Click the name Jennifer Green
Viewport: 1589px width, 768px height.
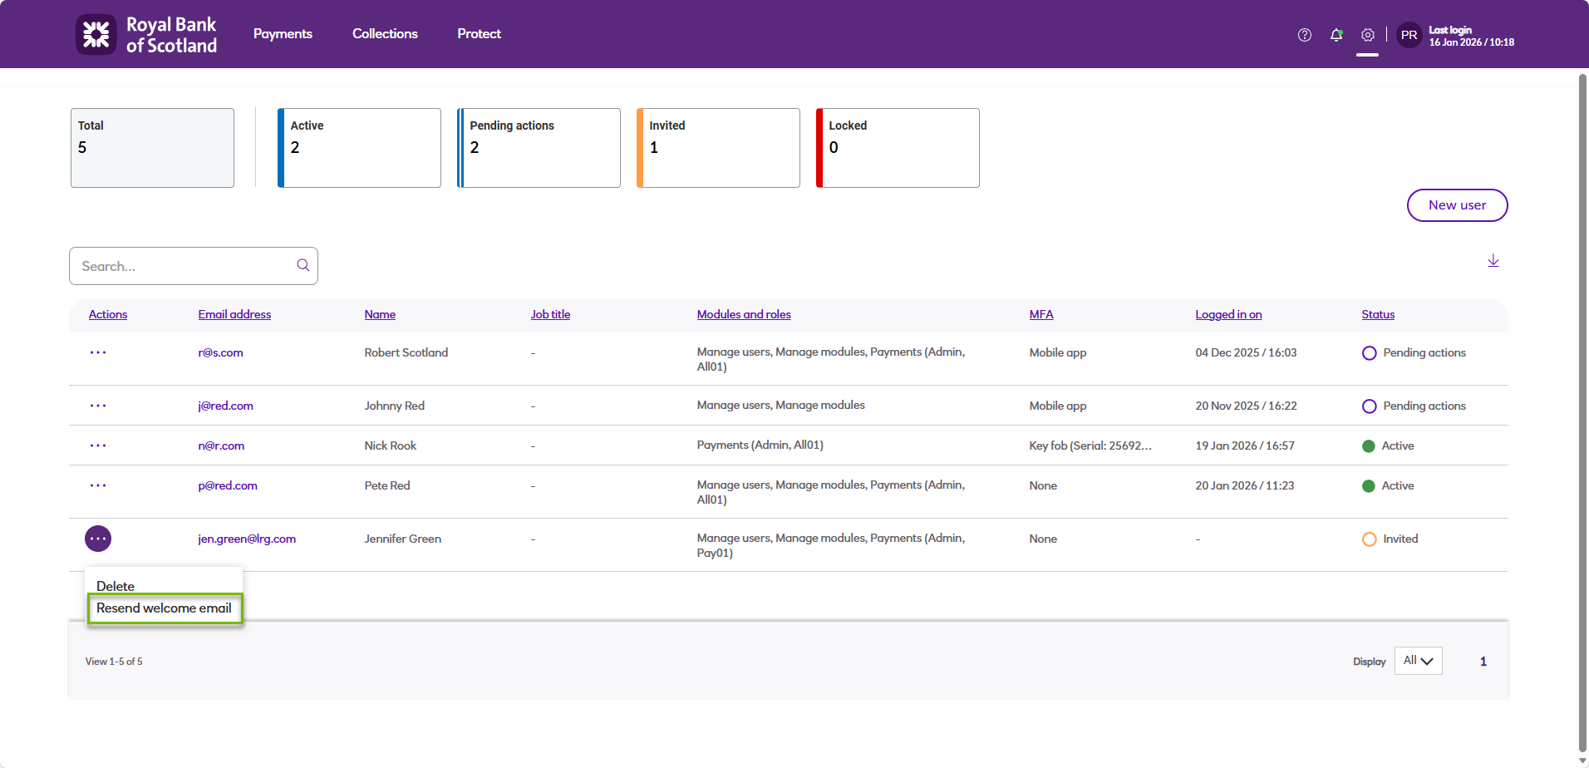click(402, 539)
